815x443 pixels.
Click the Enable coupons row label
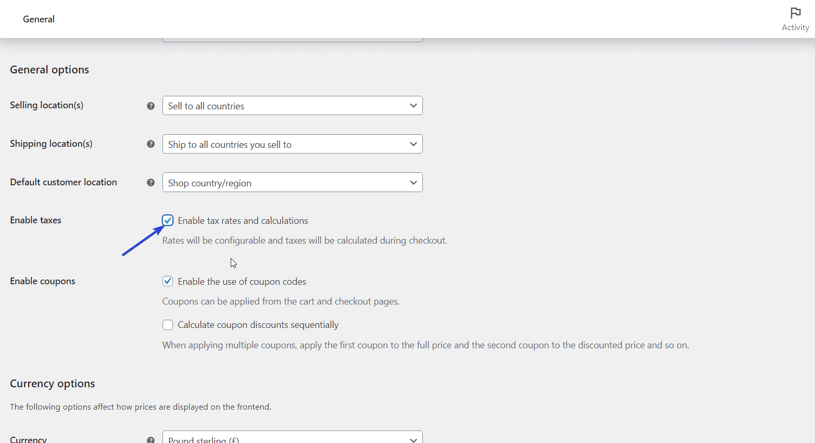tap(43, 281)
